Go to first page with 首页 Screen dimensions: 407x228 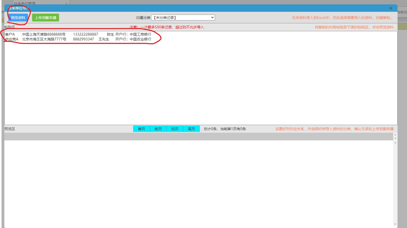142,129
